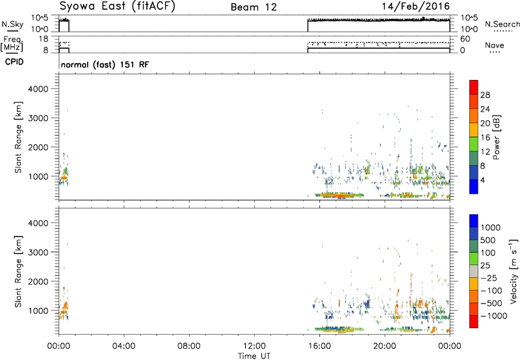This screenshot has width=520, height=360.
Task: Click the "500" velocity colorbar tick
Action: (x=488, y=240)
